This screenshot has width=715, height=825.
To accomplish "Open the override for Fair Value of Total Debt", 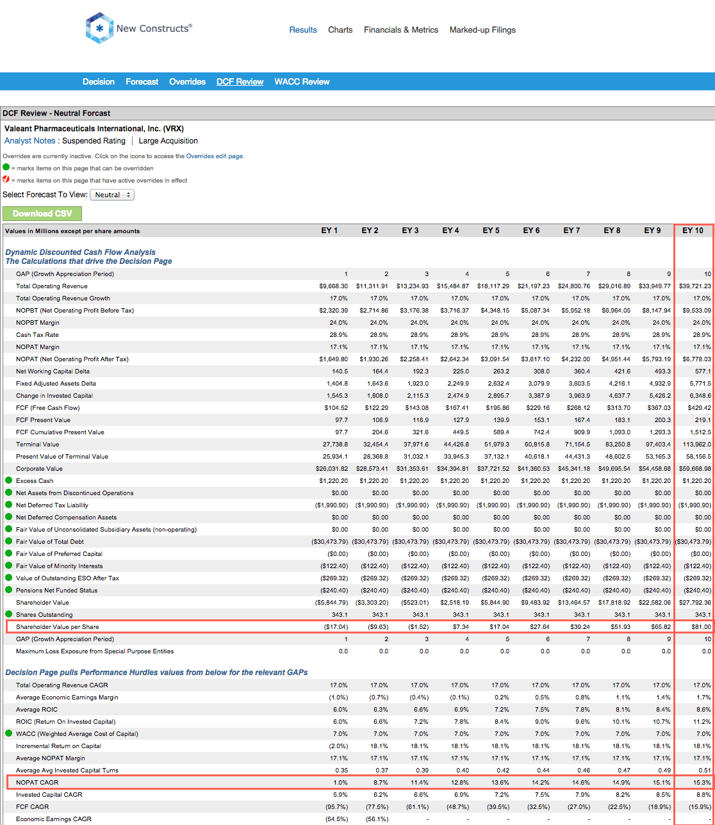I will 8,541.
